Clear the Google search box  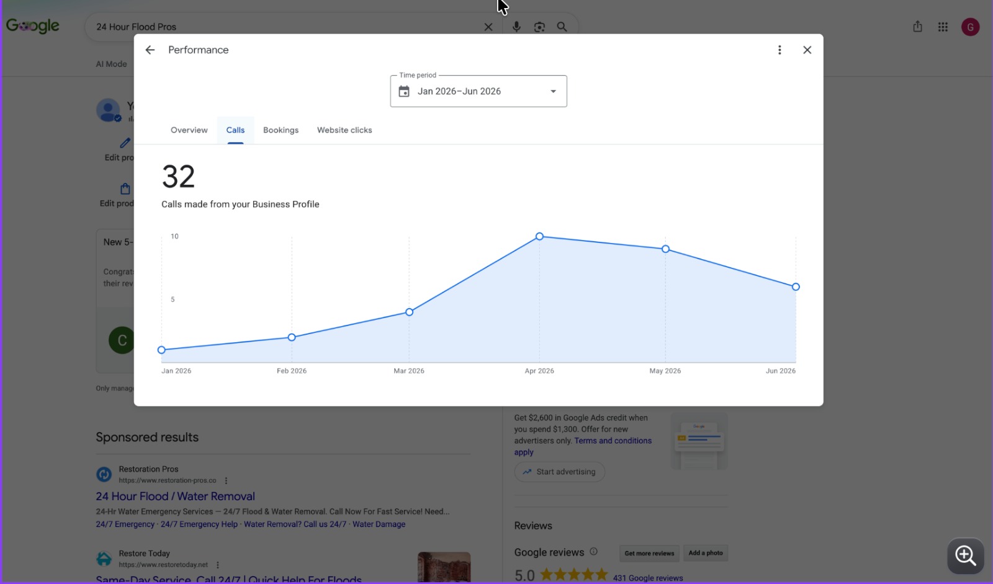pos(488,27)
